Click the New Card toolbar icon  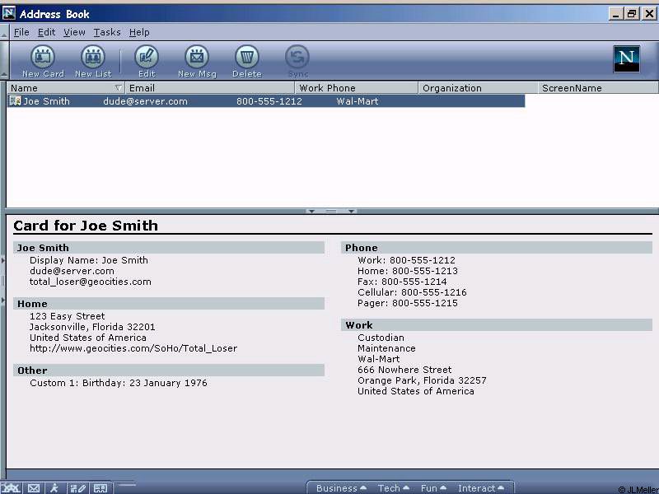point(43,57)
